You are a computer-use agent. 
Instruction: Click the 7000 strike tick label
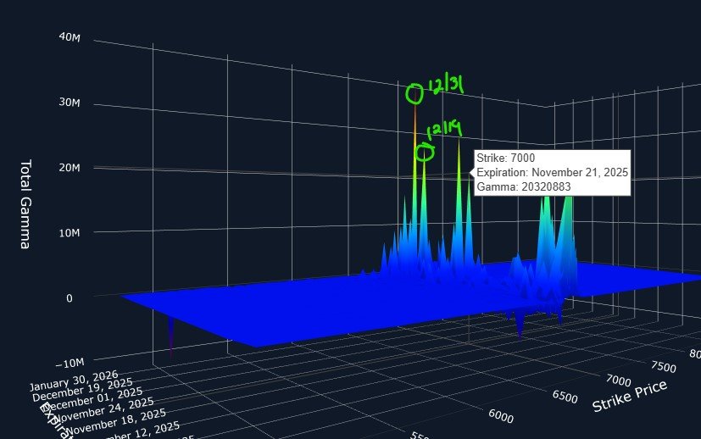(x=618, y=381)
